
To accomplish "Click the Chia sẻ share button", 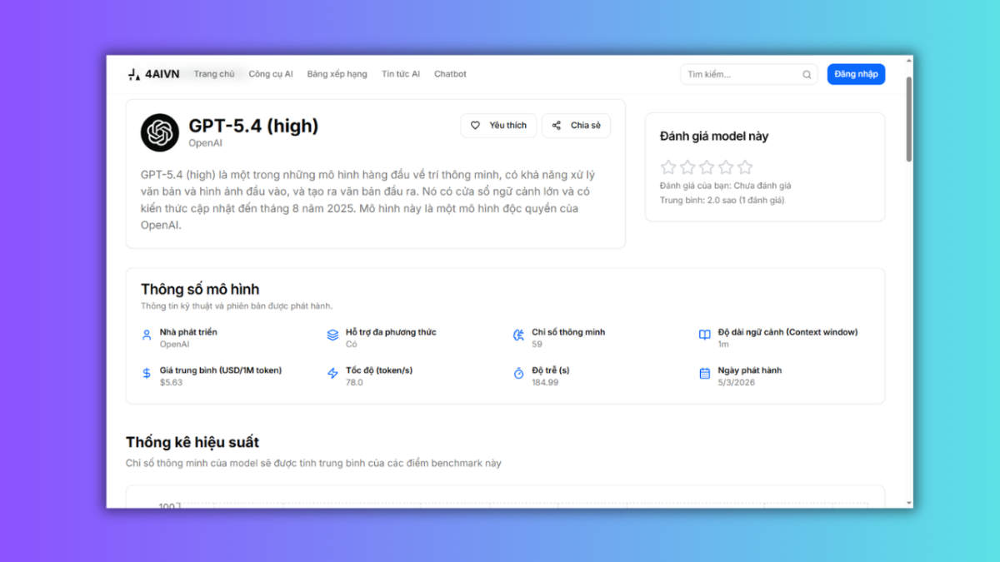I will coord(576,126).
